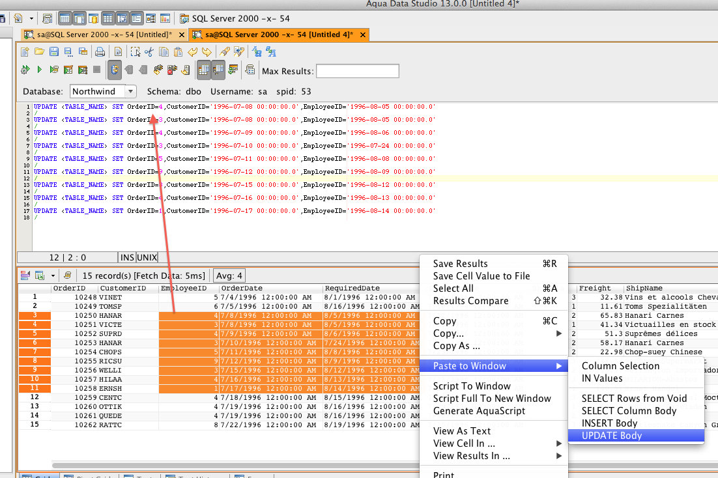Toggle second pressed panel button in top toolbar

click(79, 19)
